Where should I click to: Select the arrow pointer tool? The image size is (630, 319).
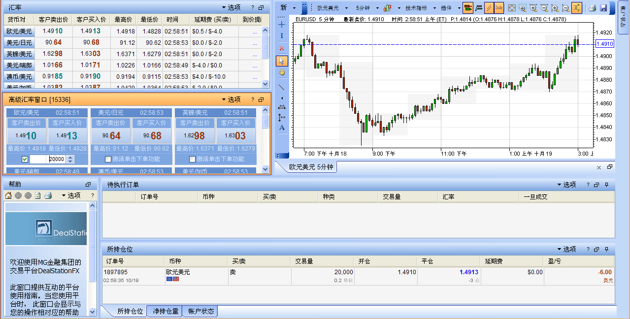pyautogui.click(x=282, y=61)
